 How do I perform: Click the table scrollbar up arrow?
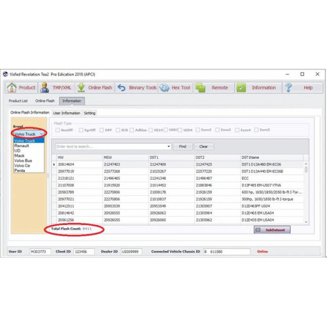(x=306, y=163)
